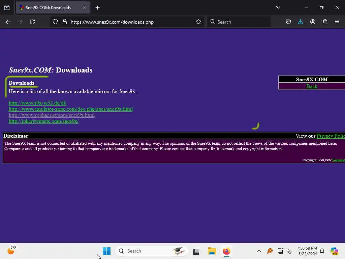Open the ipherswipsite.com mirror link
The image size is (345, 259).
(x=43, y=121)
